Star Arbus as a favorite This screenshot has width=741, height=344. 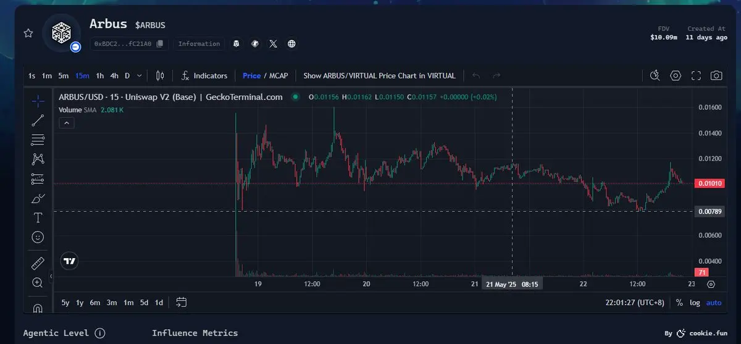point(28,33)
